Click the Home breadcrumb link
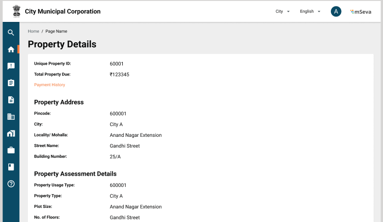The width and height of the screenshot is (383, 222). click(x=33, y=31)
